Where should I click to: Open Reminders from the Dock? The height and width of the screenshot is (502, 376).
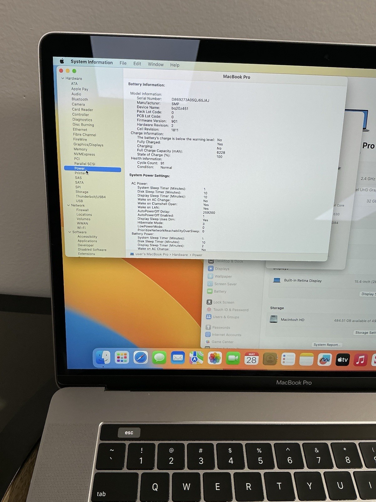(x=288, y=359)
